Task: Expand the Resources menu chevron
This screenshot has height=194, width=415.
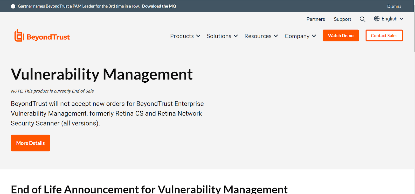Action: pos(276,36)
